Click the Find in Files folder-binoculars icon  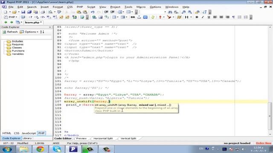pyautogui.click(x=197, y=12)
